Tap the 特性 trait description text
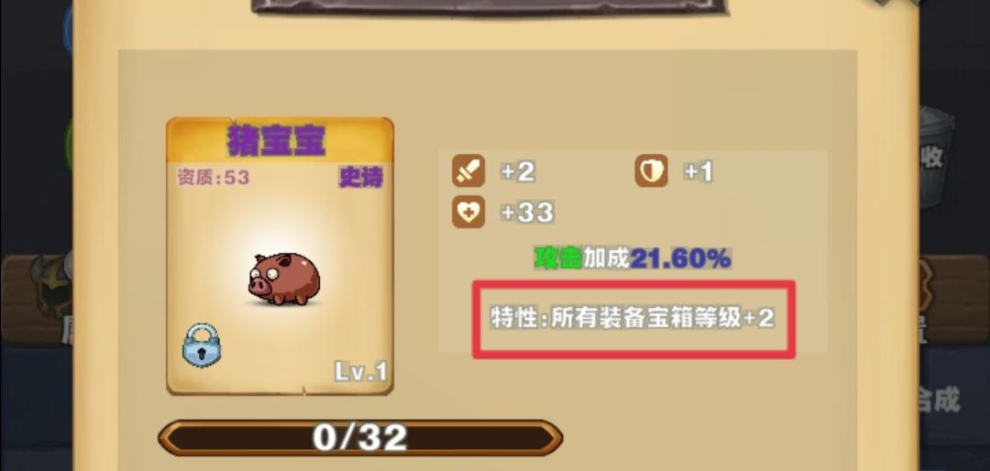The height and width of the screenshot is (471, 990). [x=632, y=318]
